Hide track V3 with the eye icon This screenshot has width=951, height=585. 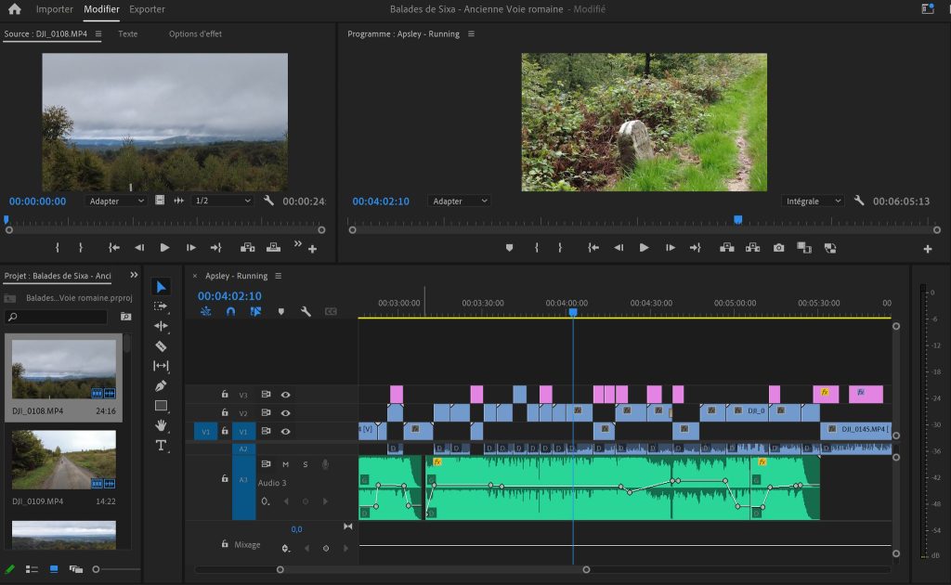point(286,395)
